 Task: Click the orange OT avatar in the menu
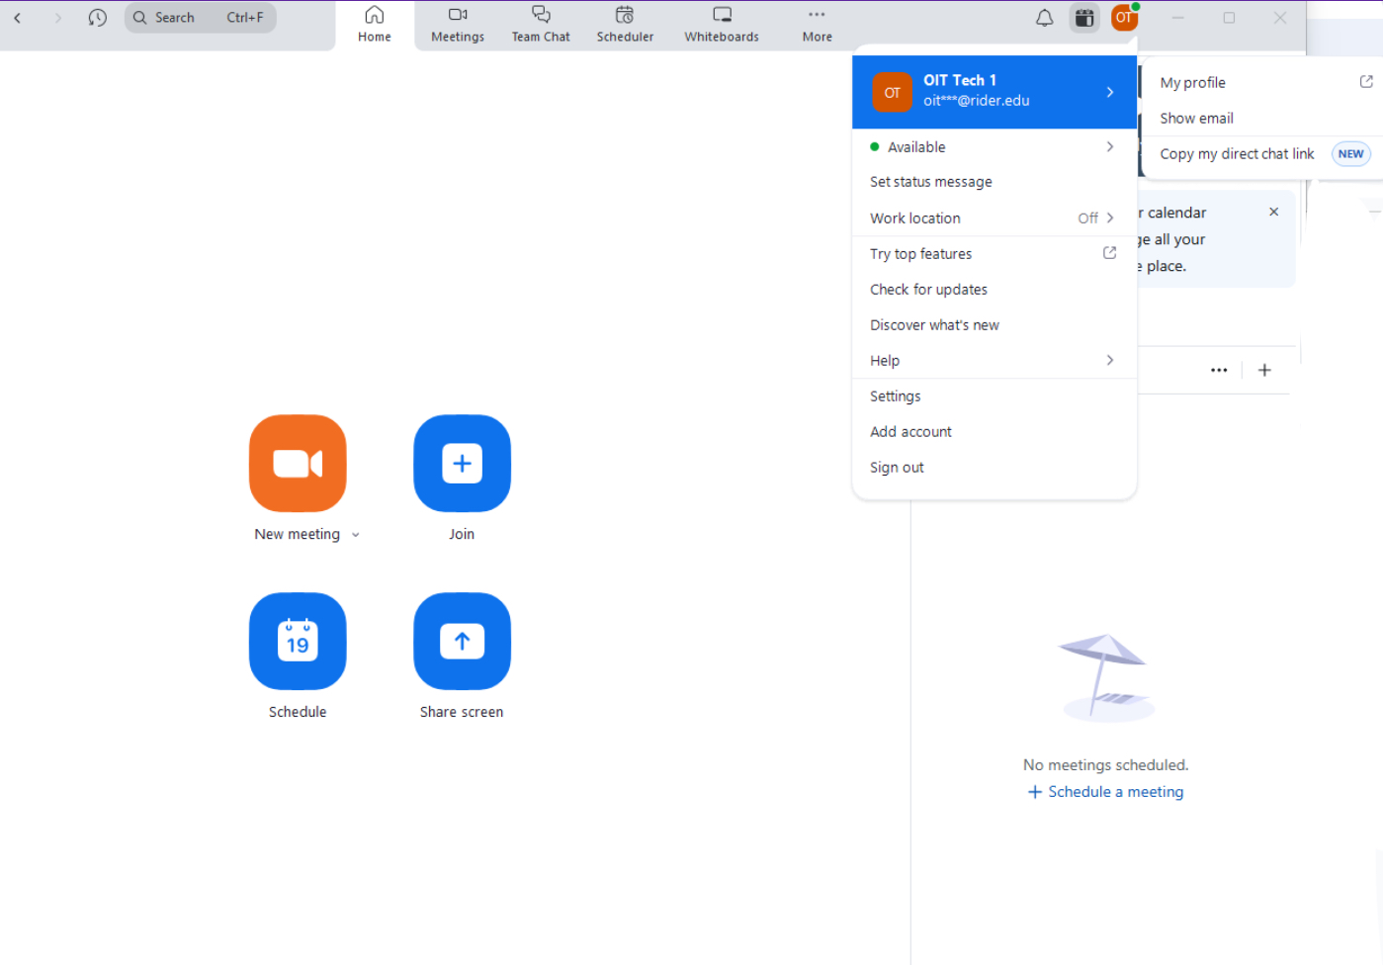pos(892,93)
